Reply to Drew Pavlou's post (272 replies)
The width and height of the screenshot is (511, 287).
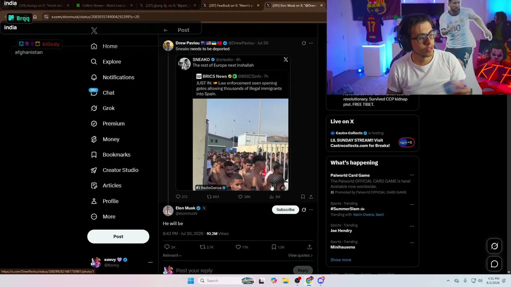pos(182,197)
